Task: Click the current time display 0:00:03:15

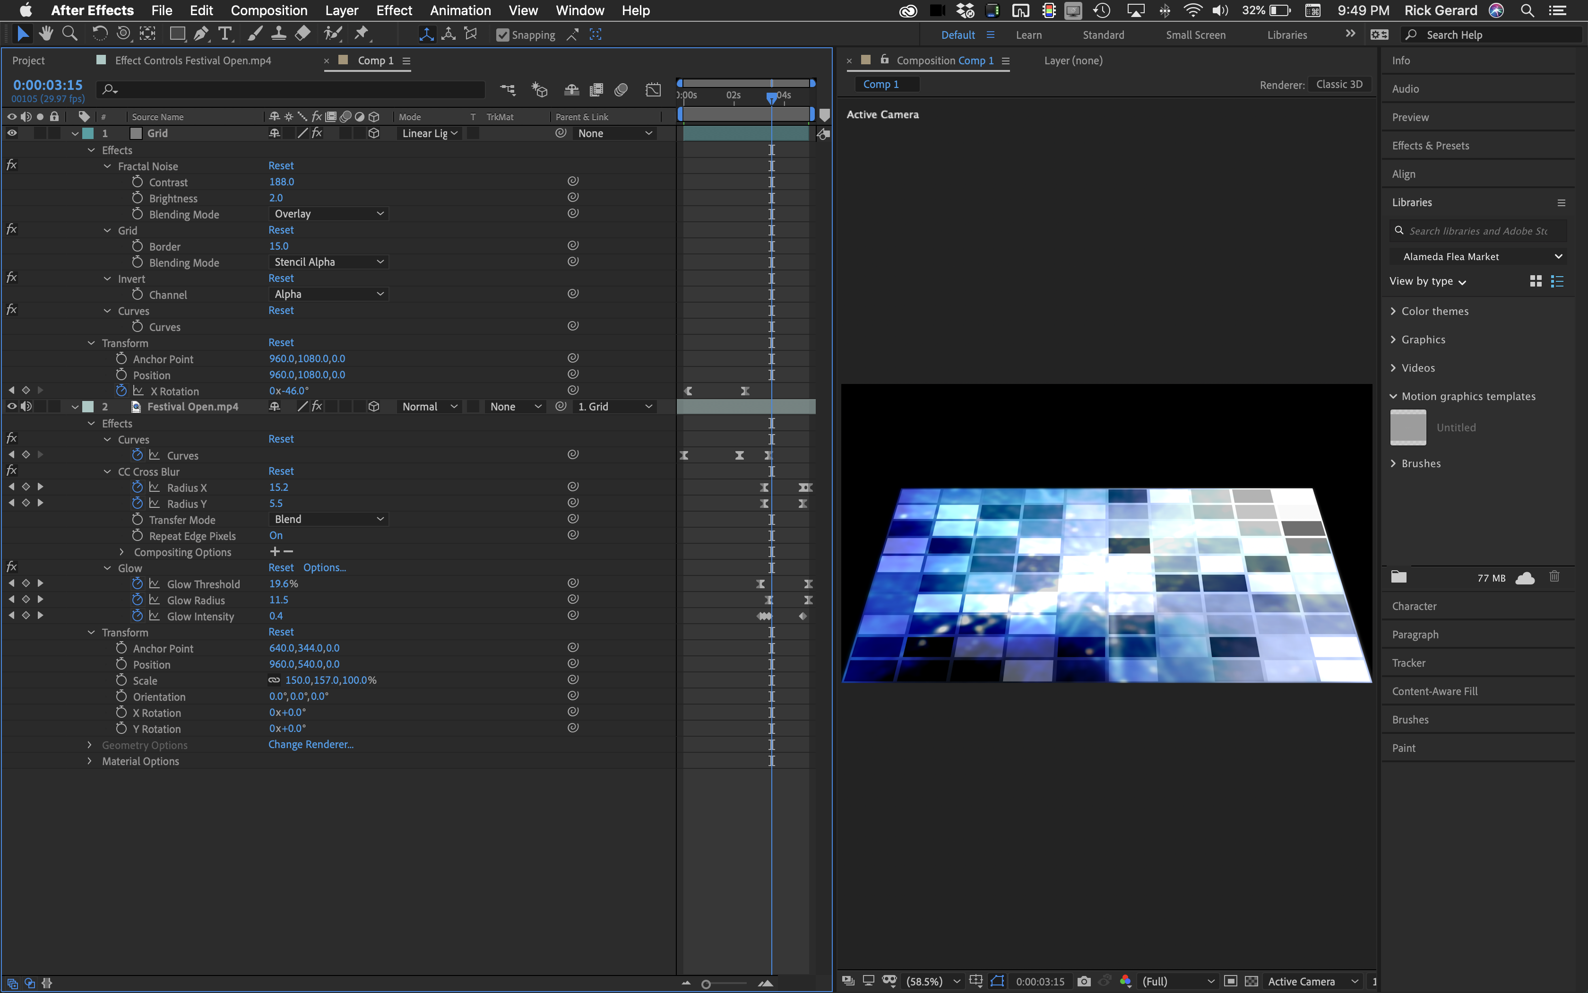Action: tap(47, 84)
